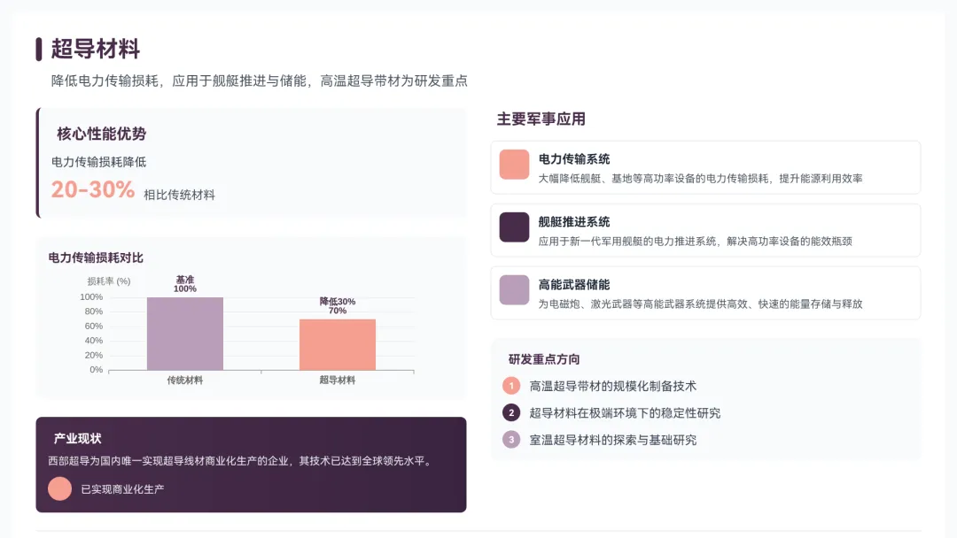Click the 传统材料 purple bar in chart

pyautogui.click(x=185, y=334)
